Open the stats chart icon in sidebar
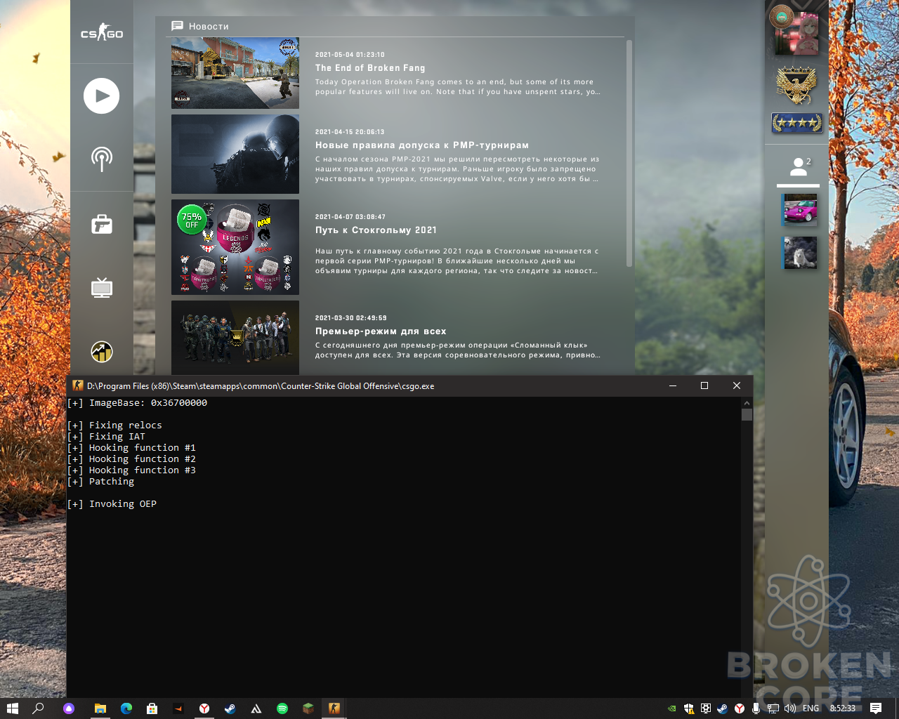This screenshot has width=899, height=719. 102,351
